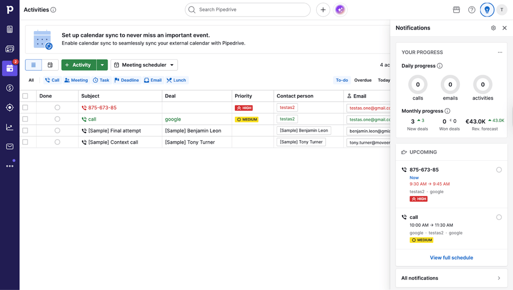Filter by Deadline type

pyautogui.click(x=127, y=80)
